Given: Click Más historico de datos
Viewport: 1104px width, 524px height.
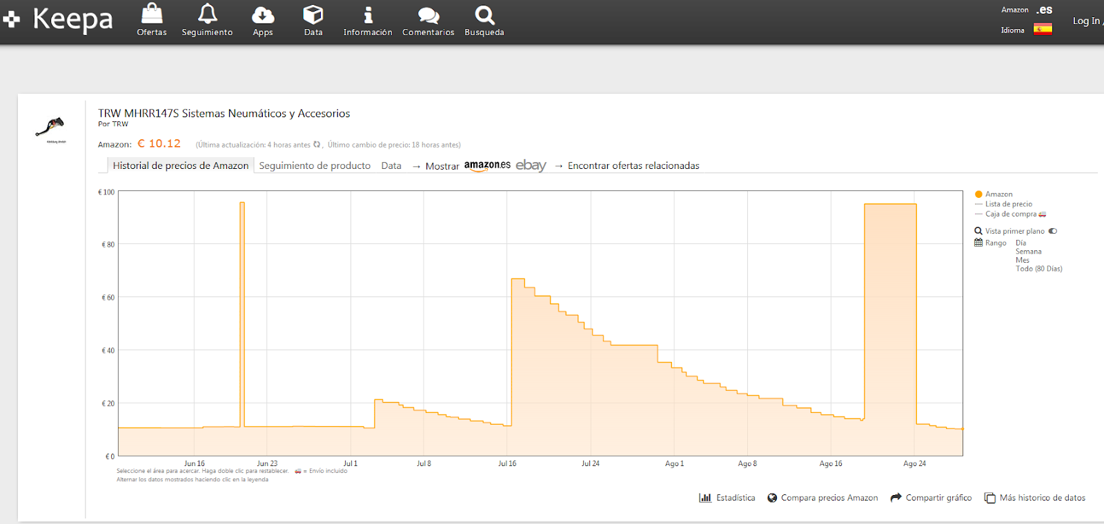Looking at the screenshot, I should 1043,498.
